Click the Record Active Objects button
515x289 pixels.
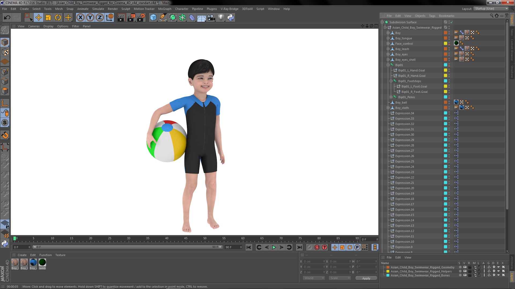(309, 247)
